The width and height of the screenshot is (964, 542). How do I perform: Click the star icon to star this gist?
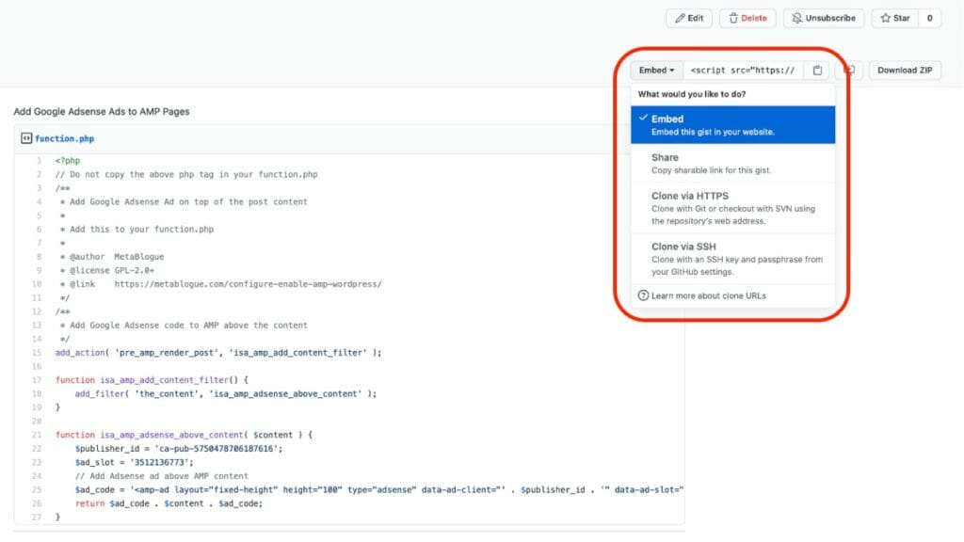[x=885, y=18]
